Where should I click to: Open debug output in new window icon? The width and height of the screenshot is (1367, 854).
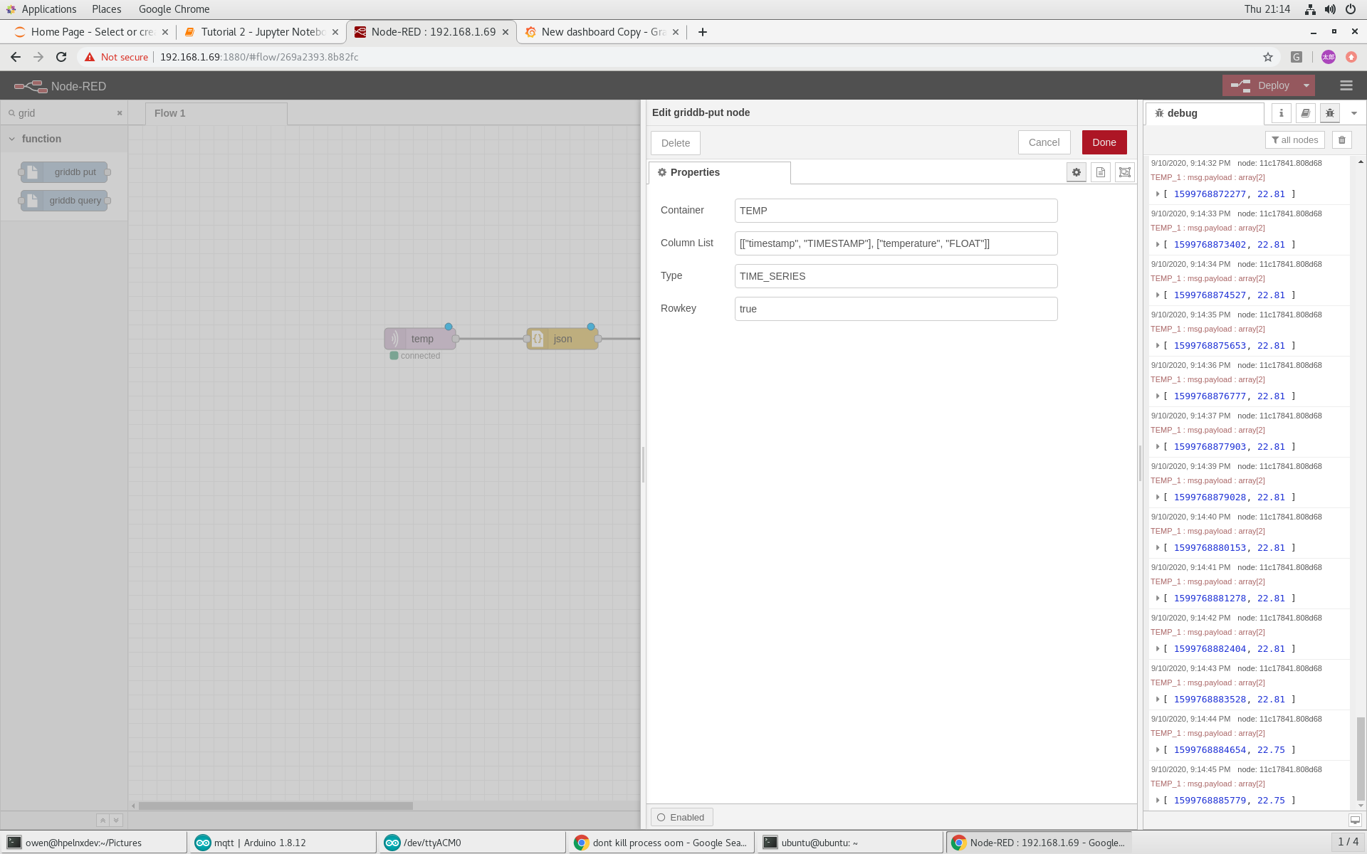pos(1354,820)
